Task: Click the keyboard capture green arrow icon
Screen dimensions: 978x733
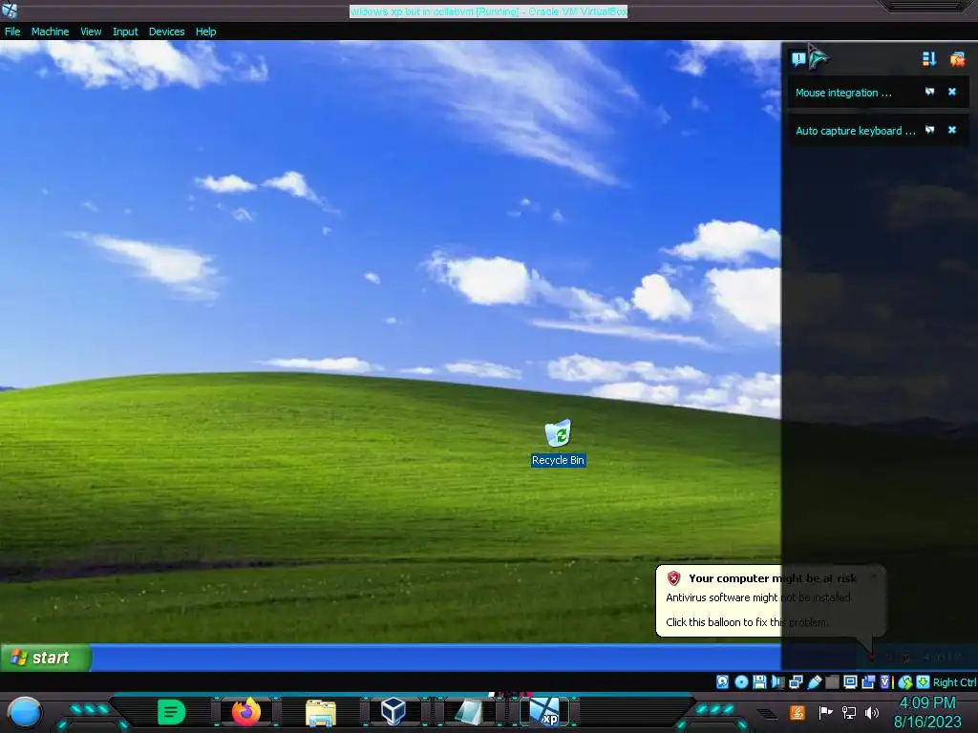Action: pos(924,681)
